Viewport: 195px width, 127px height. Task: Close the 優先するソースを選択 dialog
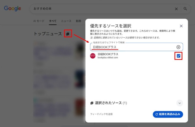coord(181,26)
